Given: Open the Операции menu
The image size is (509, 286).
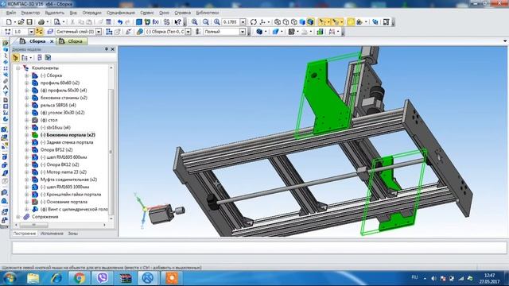Looking at the screenshot, I should tap(91, 13).
